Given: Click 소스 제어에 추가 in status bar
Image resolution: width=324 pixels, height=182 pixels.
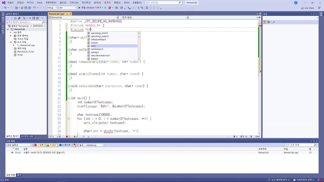Looking at the screenshot, I should tap(279, 180).
